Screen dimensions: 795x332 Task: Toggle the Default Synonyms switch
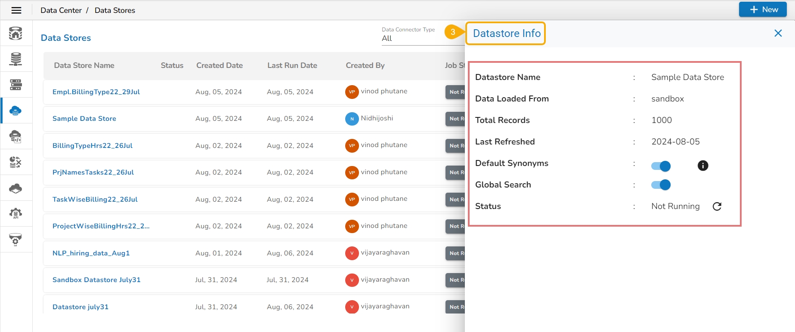point(661,166)
